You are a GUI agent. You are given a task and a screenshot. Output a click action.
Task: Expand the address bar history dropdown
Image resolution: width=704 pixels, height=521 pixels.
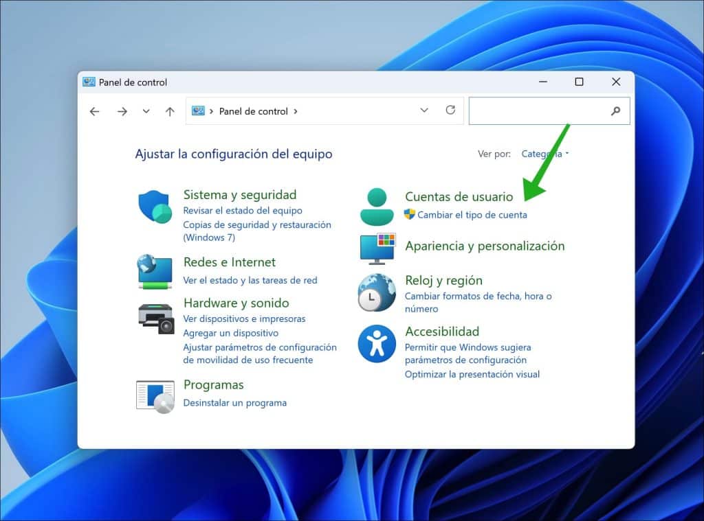tap(423, 111)
